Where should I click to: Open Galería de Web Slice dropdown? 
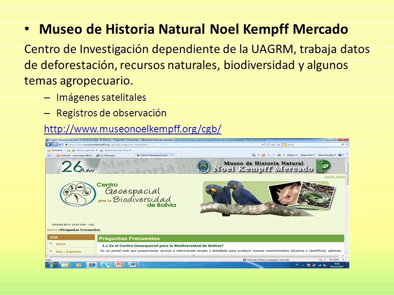click(116, 150)
